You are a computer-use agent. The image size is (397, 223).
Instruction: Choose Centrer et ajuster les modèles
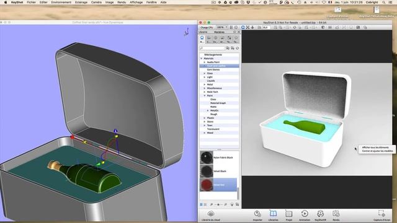click(378, 151)
